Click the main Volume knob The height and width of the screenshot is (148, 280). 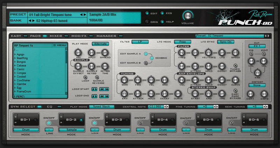coord(188,15)
